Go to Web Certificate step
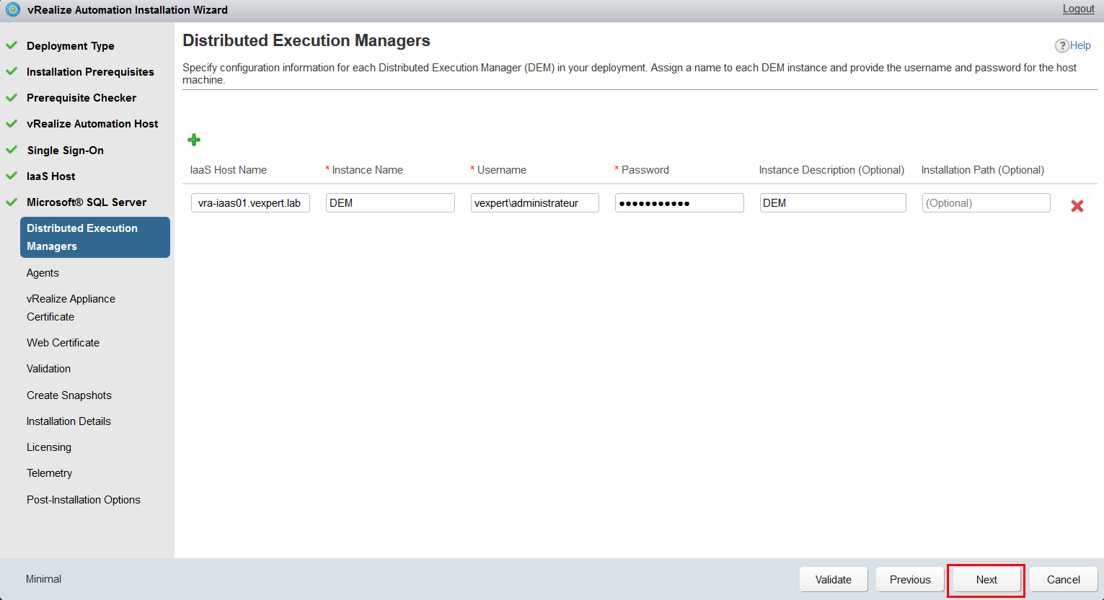This screenshot has height=600, width=1104. pyautogui.click(x=63, y=343)
